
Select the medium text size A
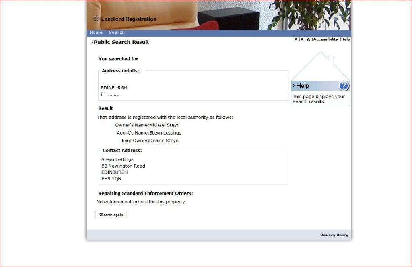[302, 39]
